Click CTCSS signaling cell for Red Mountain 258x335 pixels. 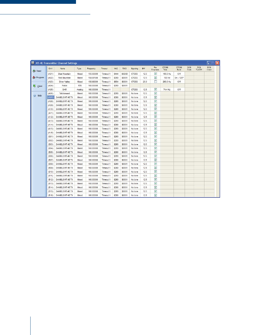coord(134,78)
